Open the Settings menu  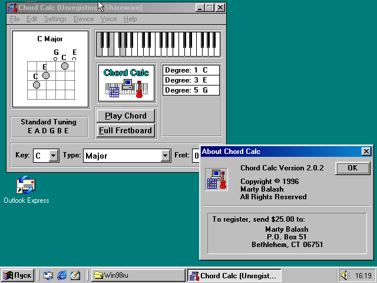tap(55, 19)
